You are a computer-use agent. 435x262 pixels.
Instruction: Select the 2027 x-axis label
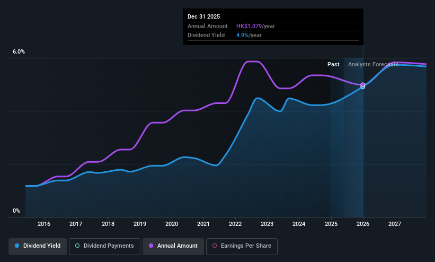pos(395,224)
